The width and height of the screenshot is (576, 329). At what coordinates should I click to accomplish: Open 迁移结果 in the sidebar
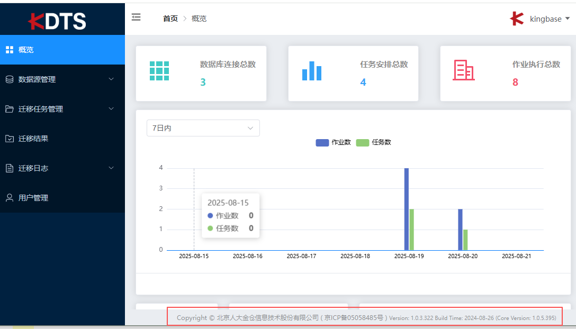33,139
